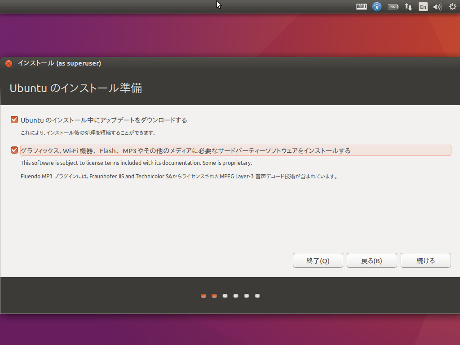Close the インストール installer window

pos(9,63)
